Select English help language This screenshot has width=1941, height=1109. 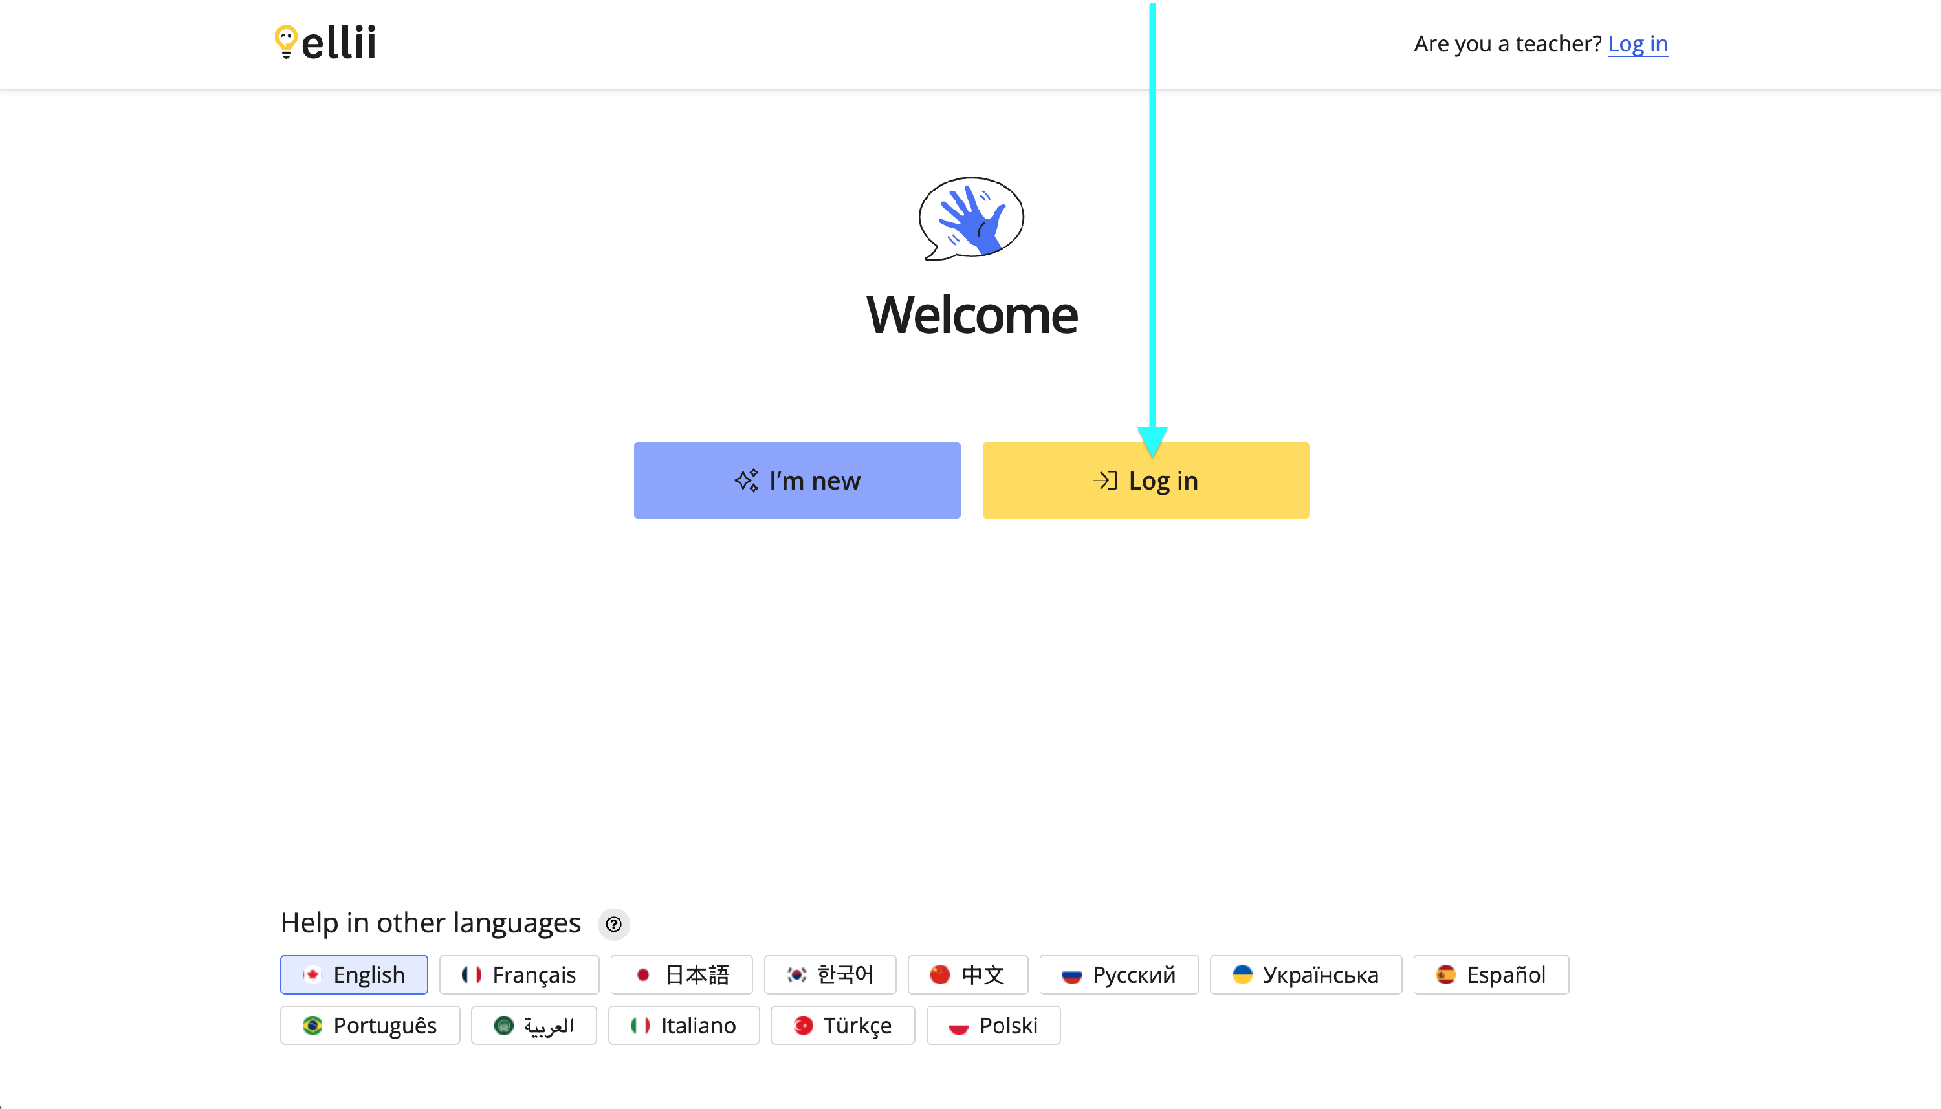(x=355, y=974)
